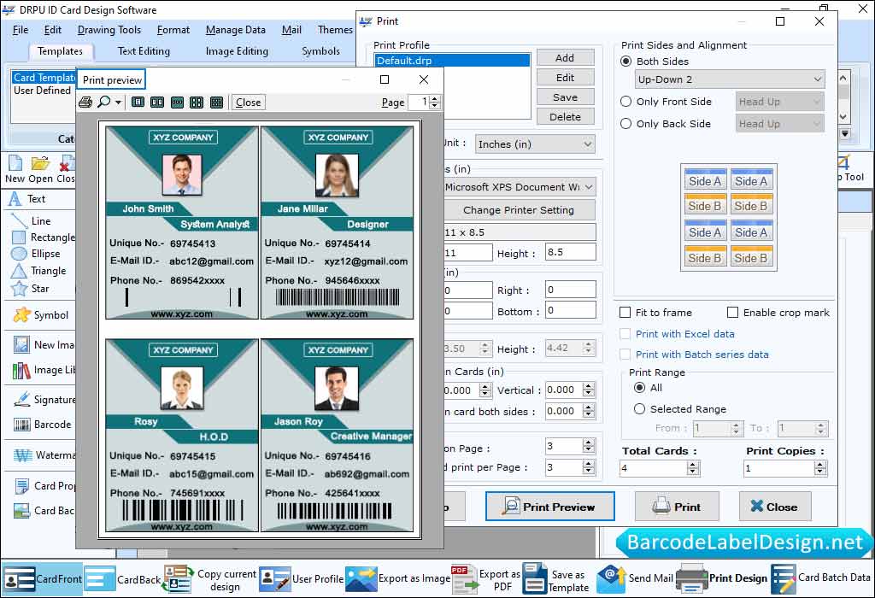Select the Signature tool

[x=44, y=400]
